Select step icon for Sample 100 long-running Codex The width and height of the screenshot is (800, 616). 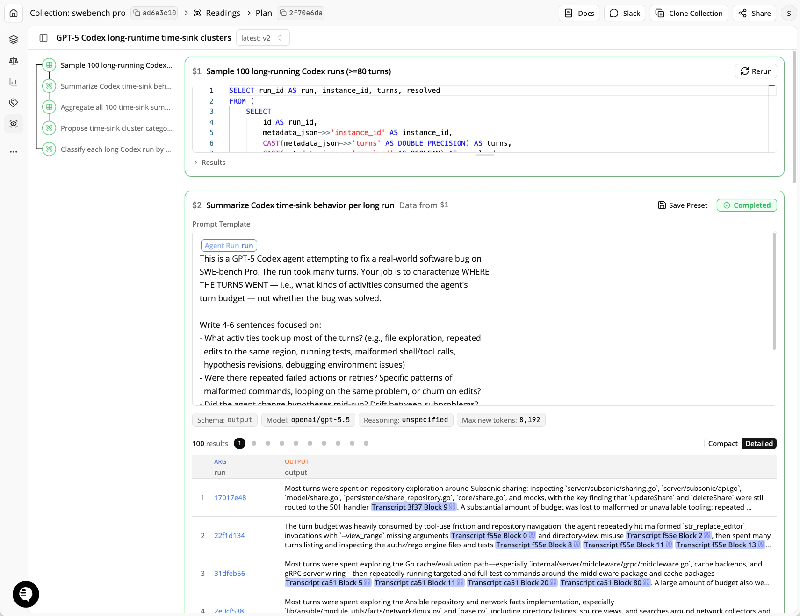point(49,65)
